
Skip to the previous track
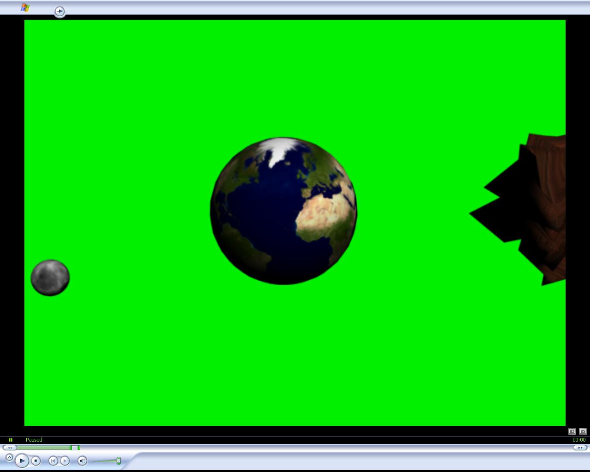point(53,460)
